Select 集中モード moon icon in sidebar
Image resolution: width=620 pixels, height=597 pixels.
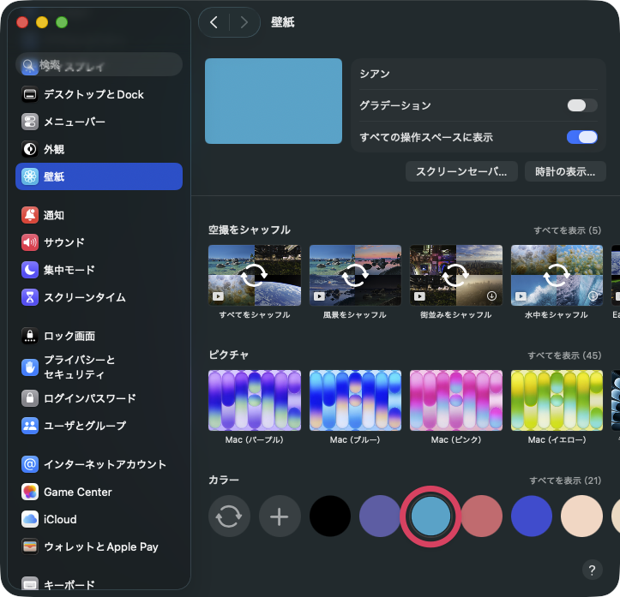pos(31,270)
